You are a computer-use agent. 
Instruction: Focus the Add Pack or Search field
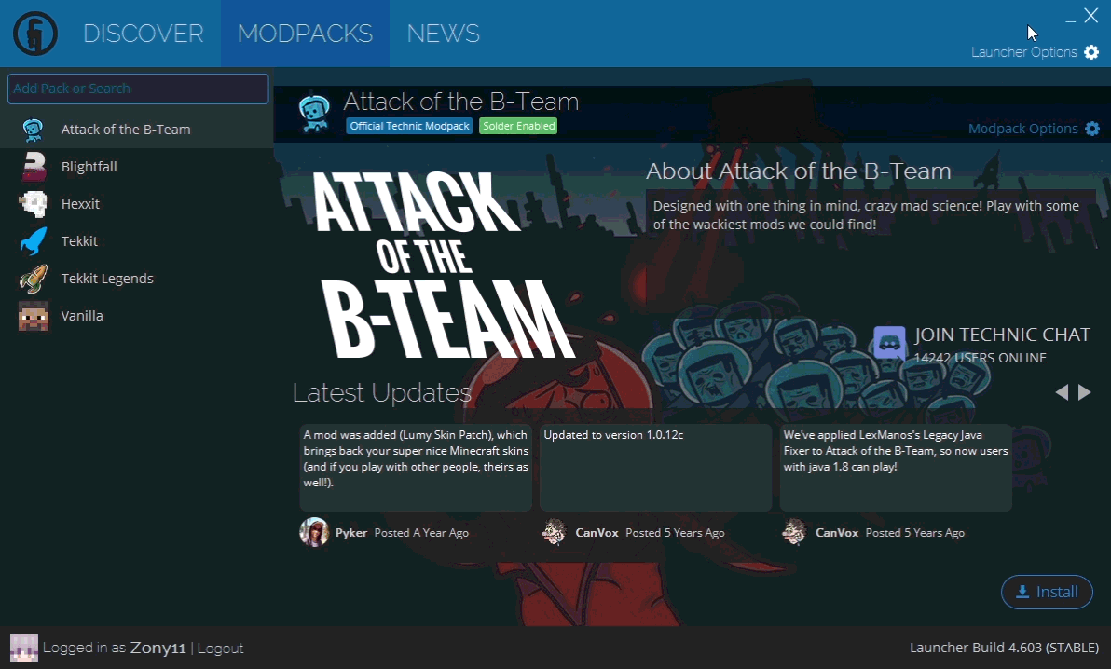pos(138,89)
